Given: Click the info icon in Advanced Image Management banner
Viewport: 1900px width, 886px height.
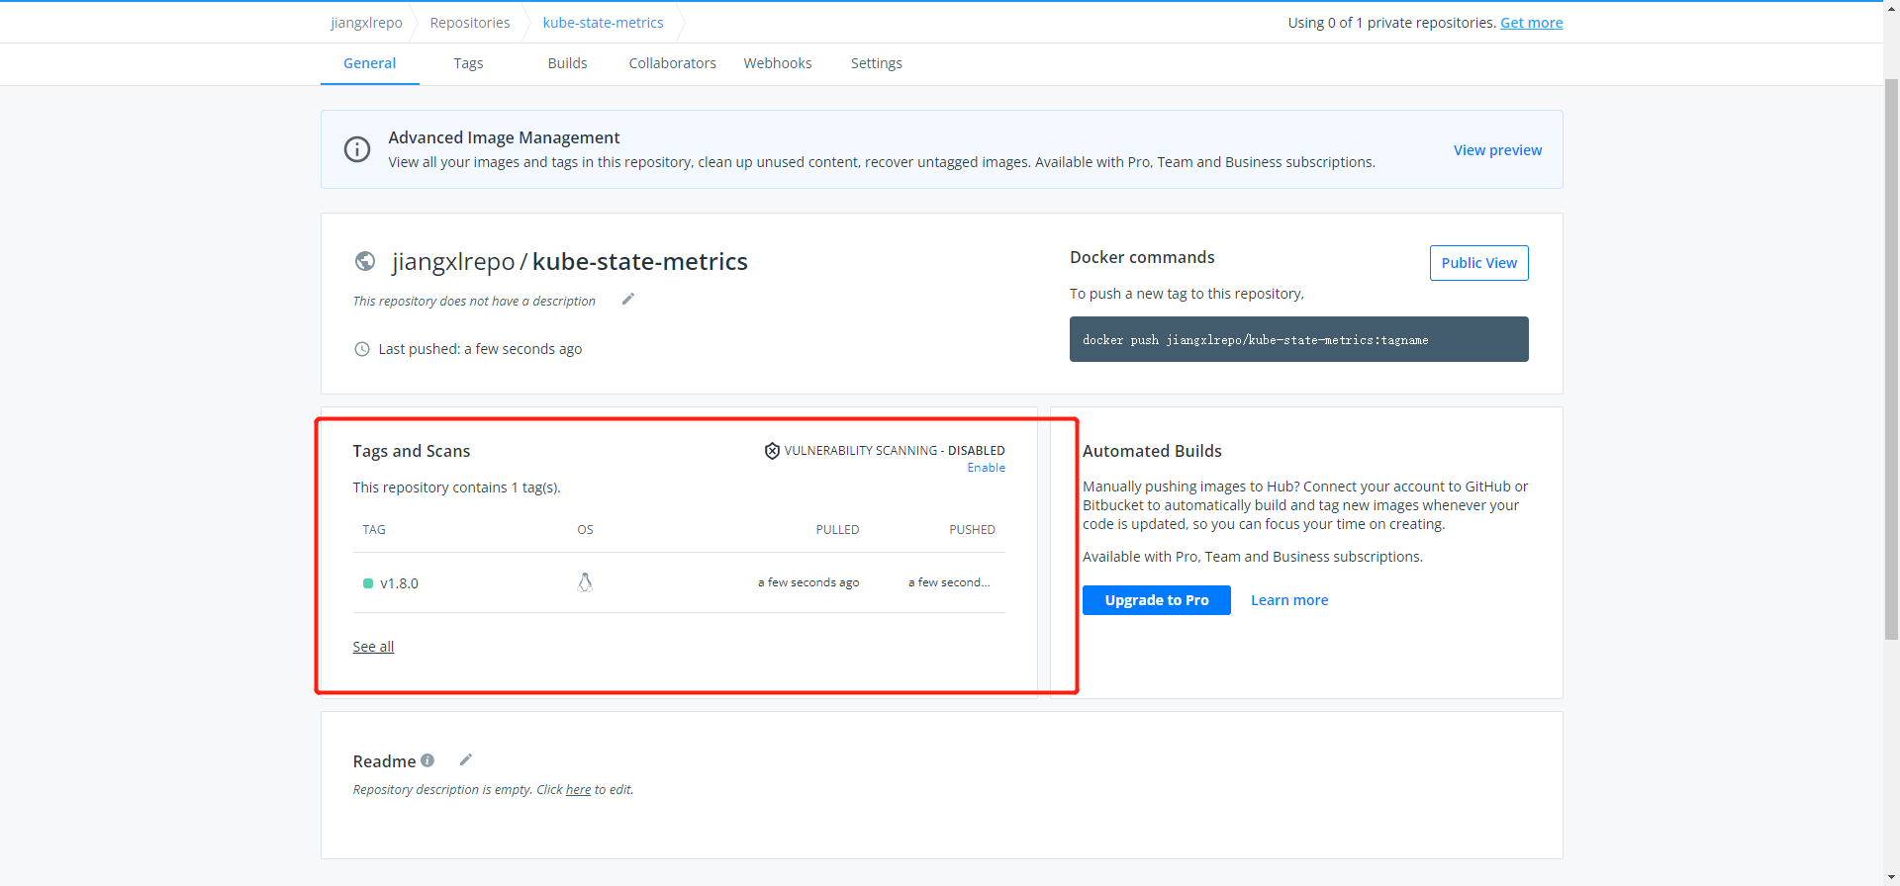Looking at the screenshot, I should point(357,149).
